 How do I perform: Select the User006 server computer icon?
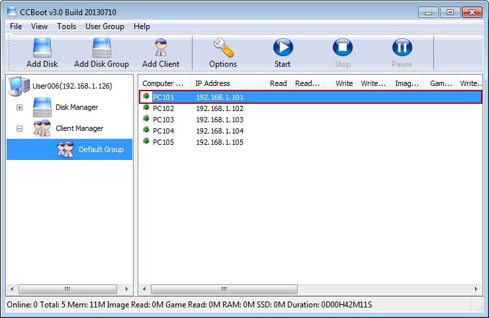coord(19,86)
